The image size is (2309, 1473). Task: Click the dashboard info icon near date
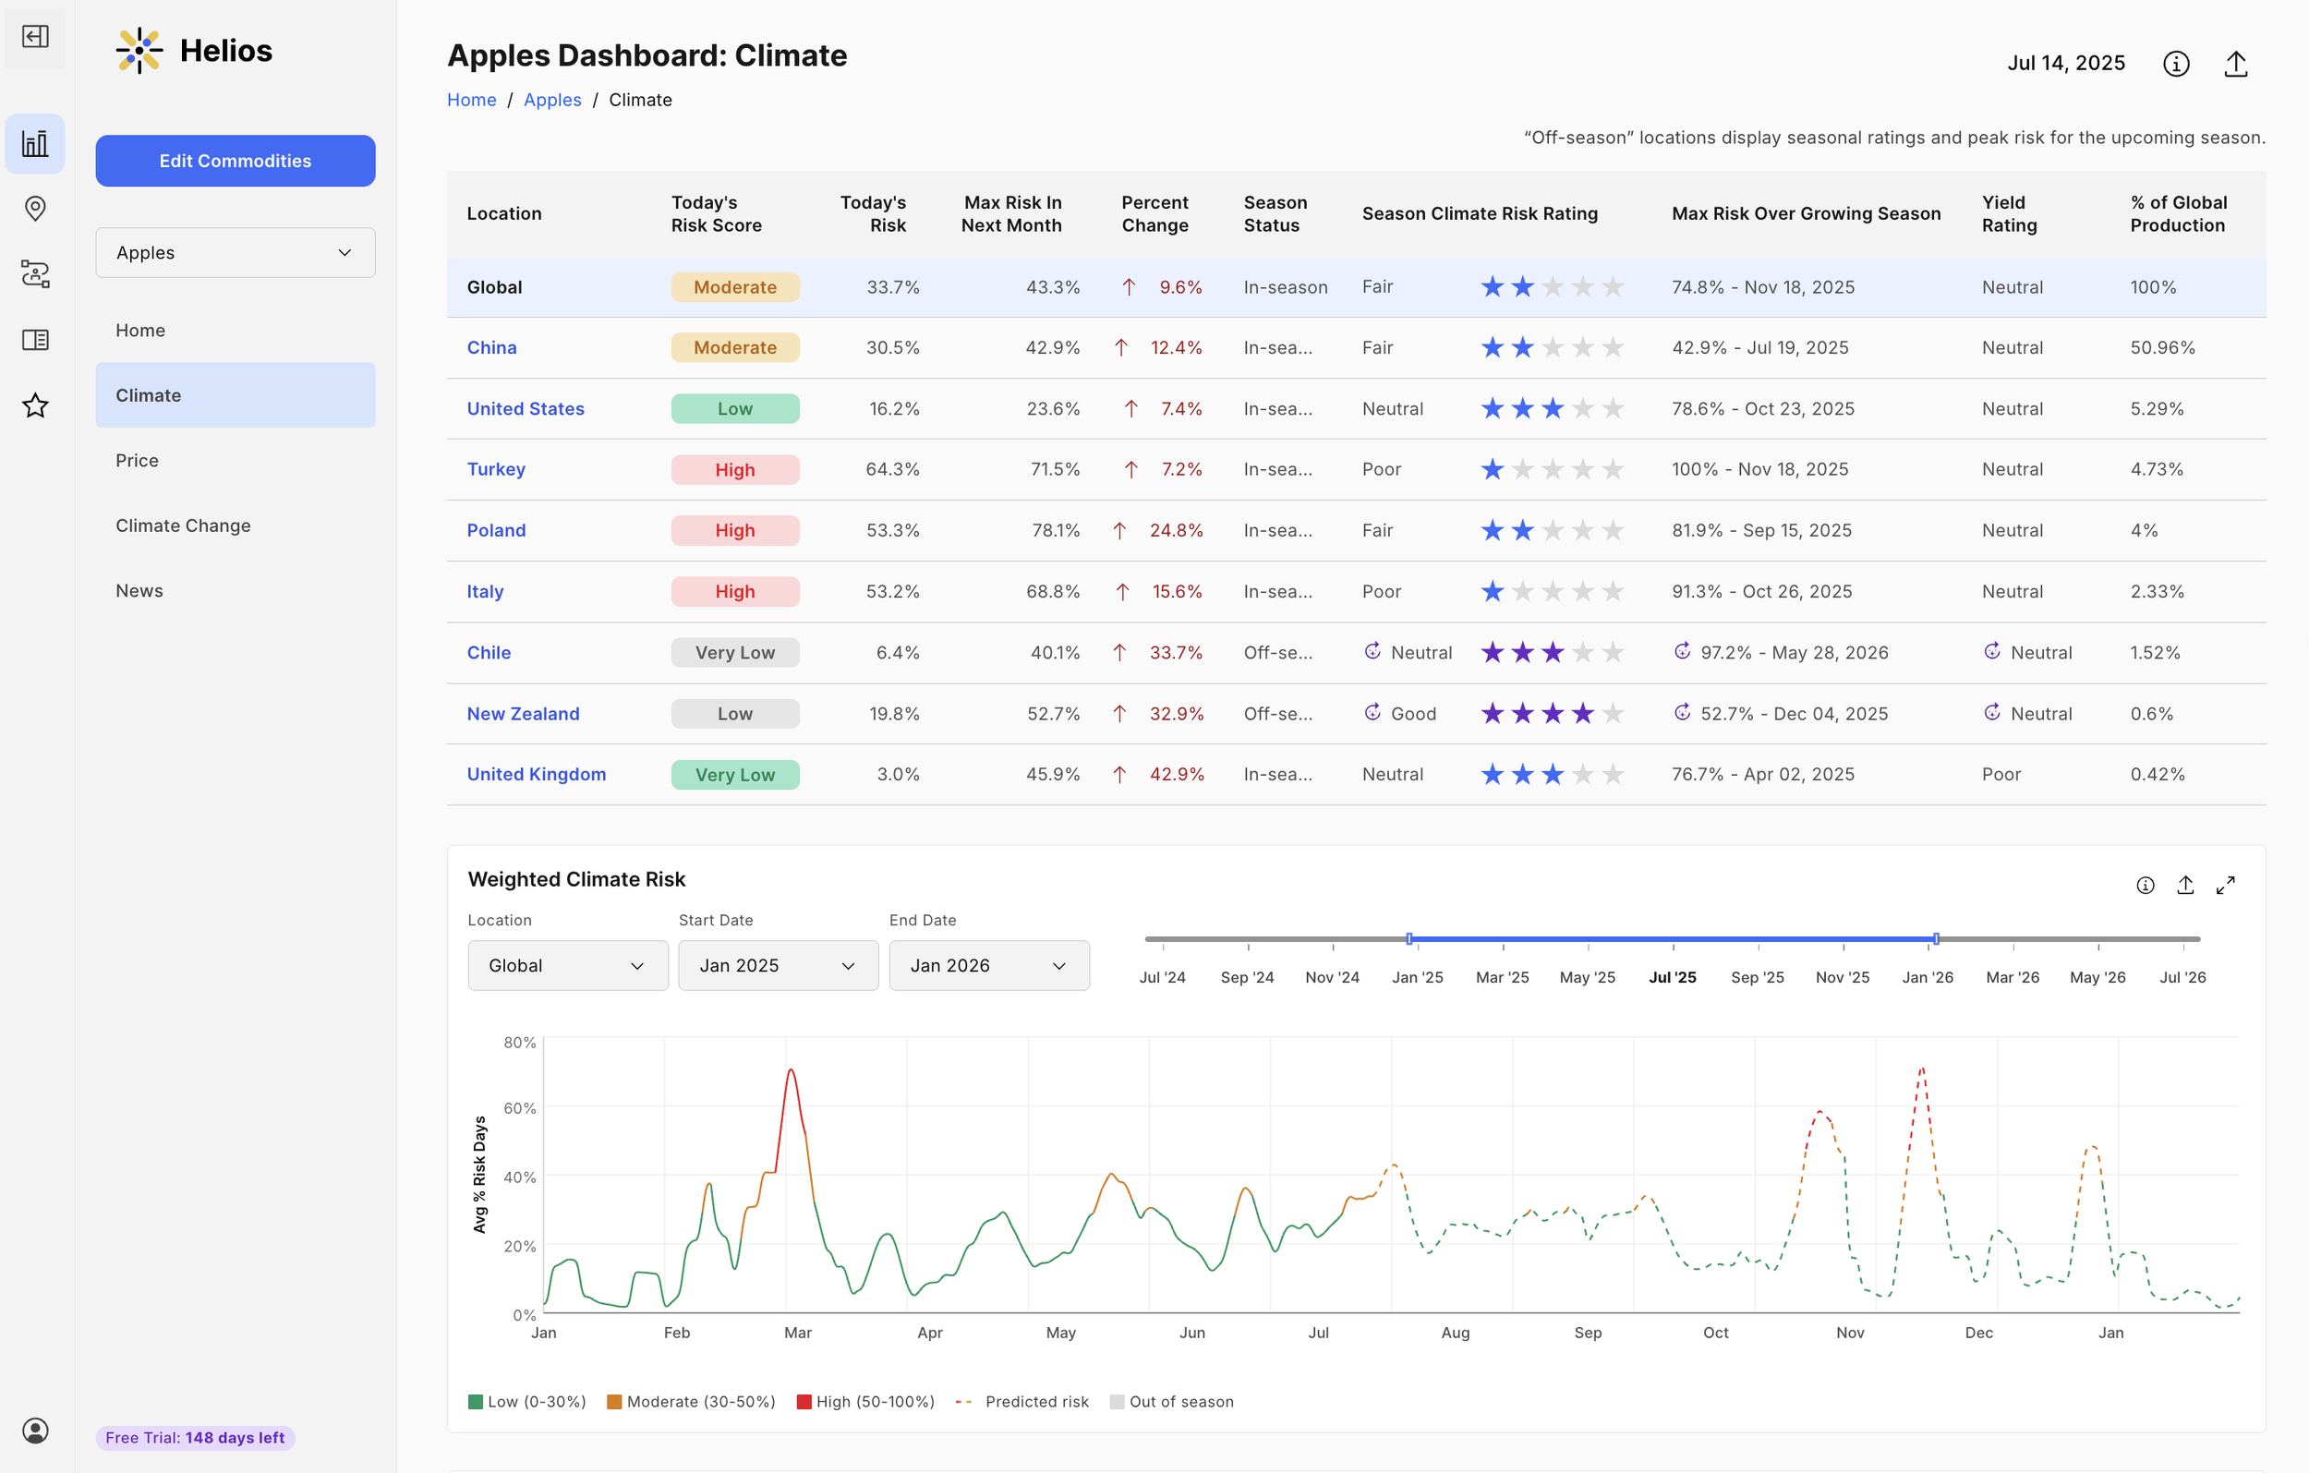click(x=2176, y=64)
